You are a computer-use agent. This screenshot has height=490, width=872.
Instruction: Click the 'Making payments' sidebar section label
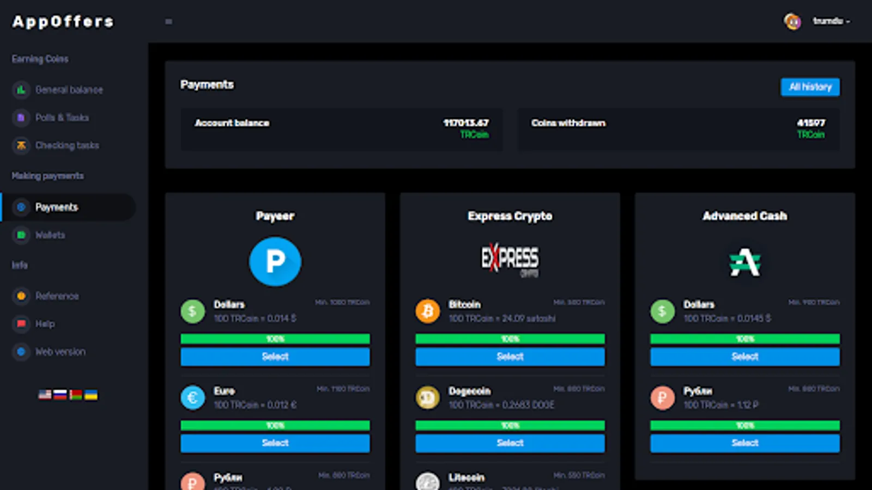48,176
